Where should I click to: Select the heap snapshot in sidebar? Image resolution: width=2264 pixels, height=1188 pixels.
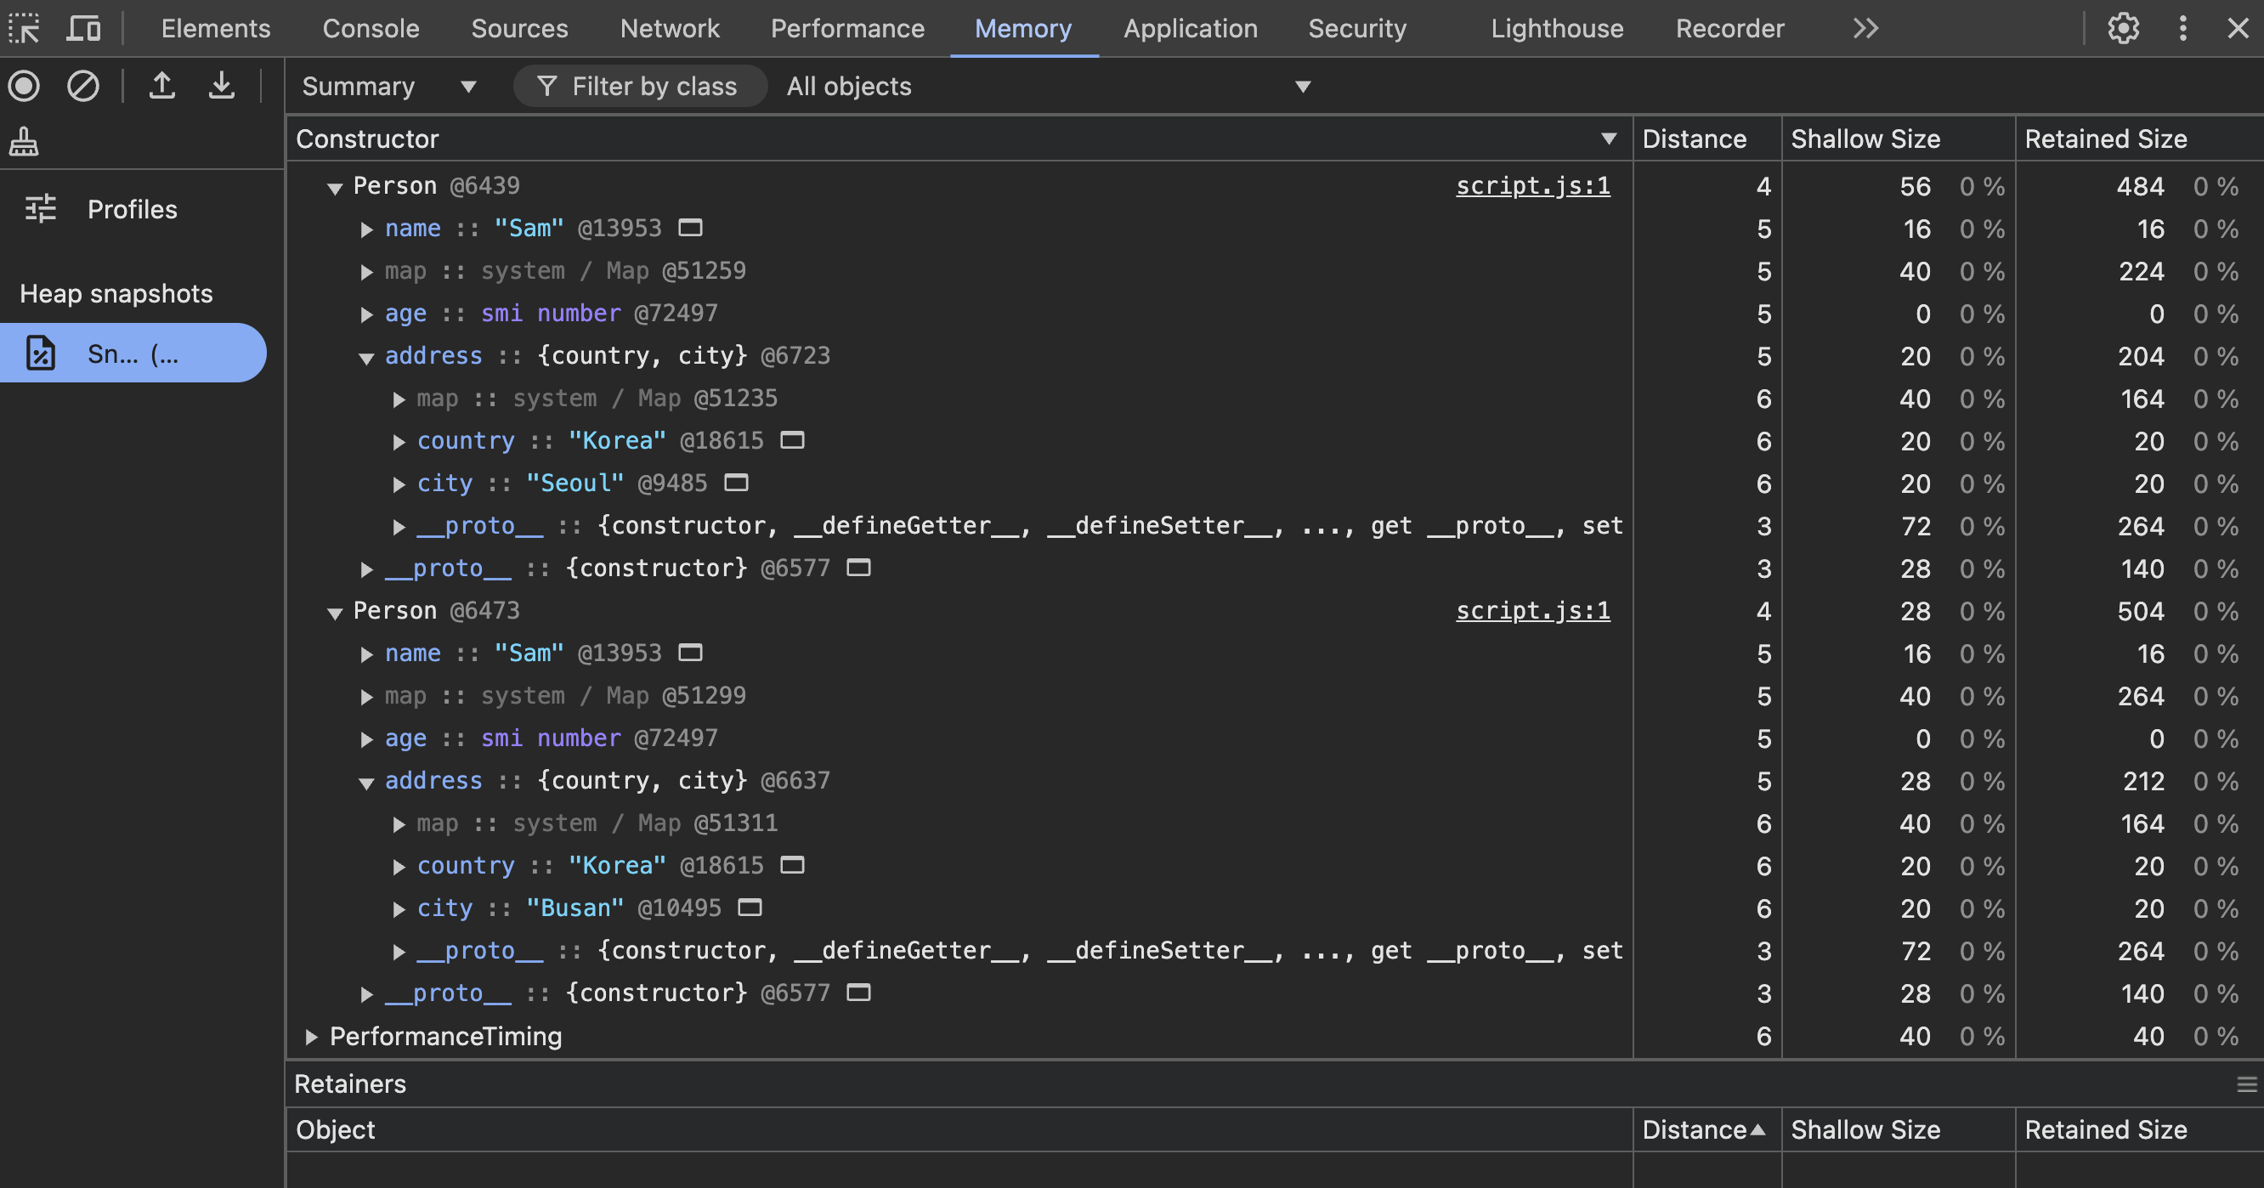(132, 354)
